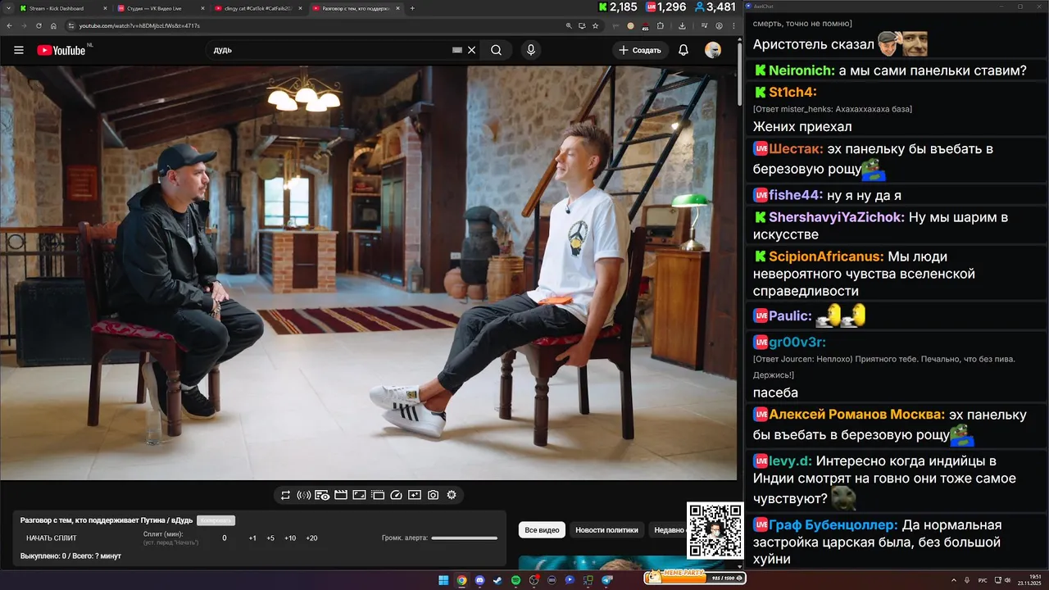Image resolution: width=1049 pixels, height=590 pixels.
Task: Open the account avatar menu
Action: point(713,50)
